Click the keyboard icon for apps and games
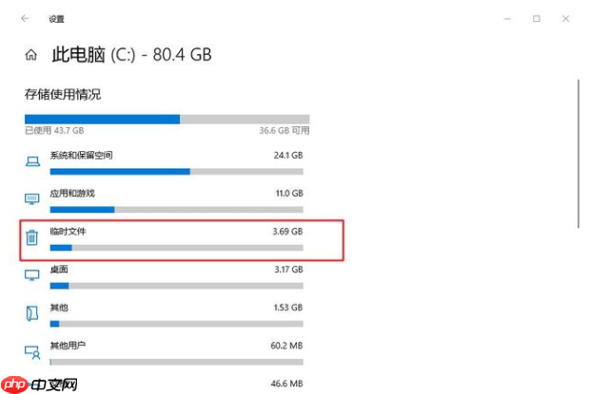Screen dimensions: 589x394 pyautogui.click(x=32, y=198)
